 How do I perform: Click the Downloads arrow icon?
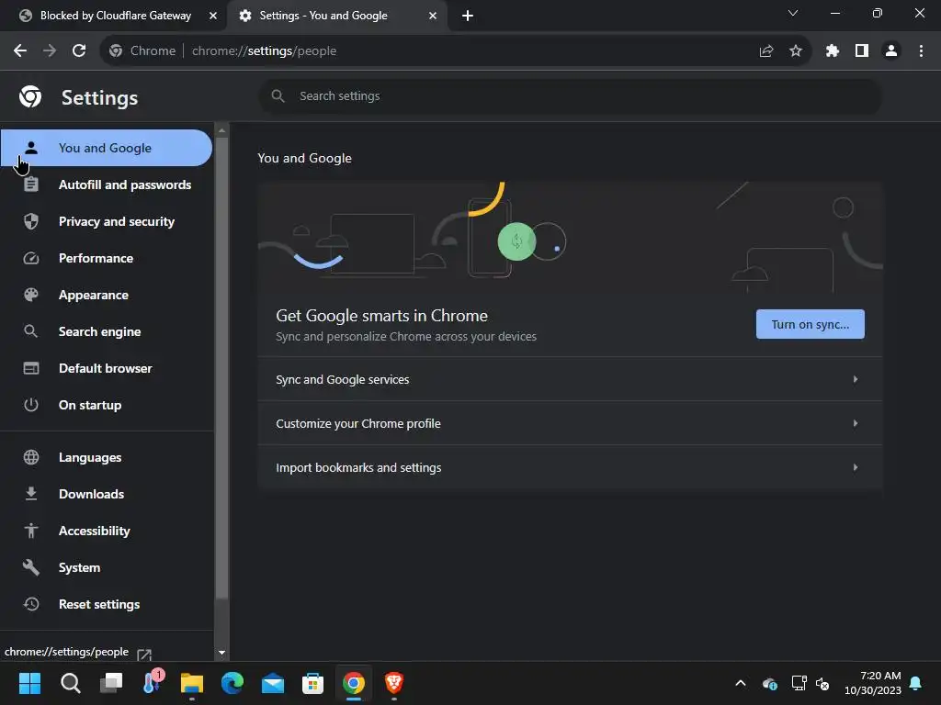click(31, 494)
